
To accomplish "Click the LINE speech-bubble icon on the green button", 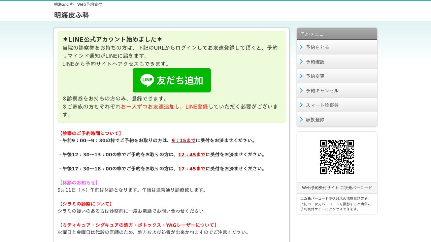I will point(147,80).
